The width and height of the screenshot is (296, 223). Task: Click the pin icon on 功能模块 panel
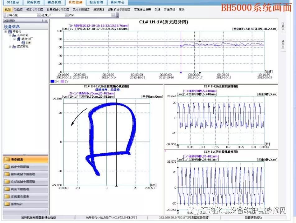(43, 21)
